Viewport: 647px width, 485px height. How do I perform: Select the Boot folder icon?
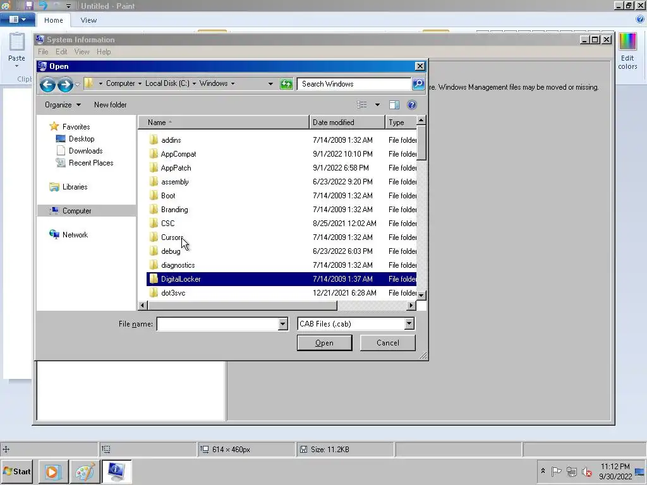(154, 196)
